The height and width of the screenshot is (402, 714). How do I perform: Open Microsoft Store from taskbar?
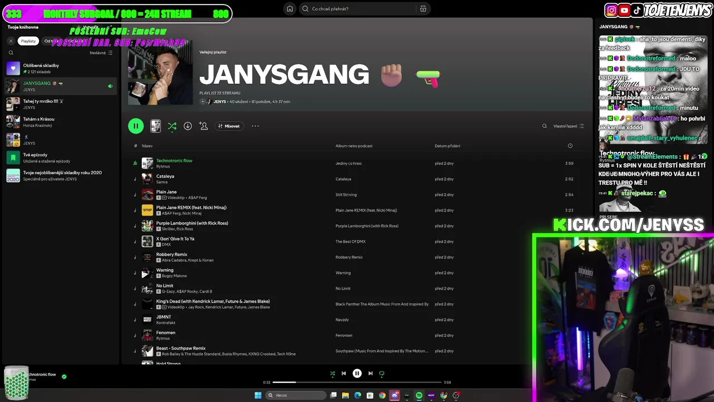(370, 395)
